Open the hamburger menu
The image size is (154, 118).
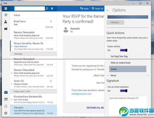(x=6, y=8)
